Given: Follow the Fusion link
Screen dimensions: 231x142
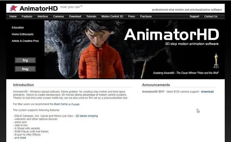Looking at the screenshot, I should 76,104.
